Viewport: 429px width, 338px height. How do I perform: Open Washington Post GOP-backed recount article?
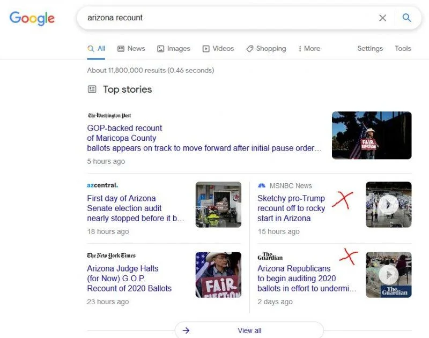pyautogui.click(x=204, y=138)
